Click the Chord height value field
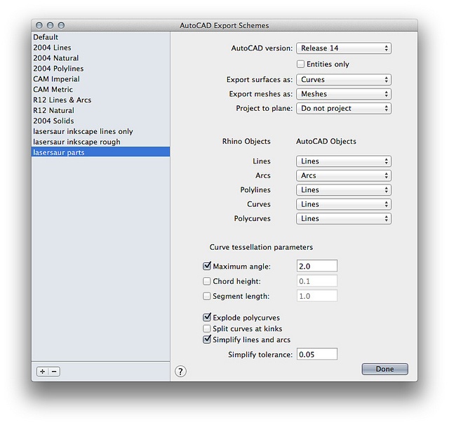 coord(317,281)
